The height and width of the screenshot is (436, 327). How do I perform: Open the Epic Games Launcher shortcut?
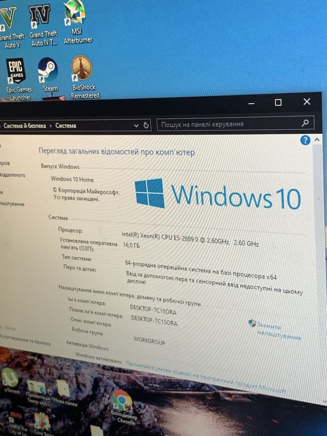(17, 78)
